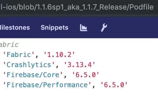Click the 'Crashlytics' pod name string
The width and height of the screenshot is (158, 97).
coord(29,65)
